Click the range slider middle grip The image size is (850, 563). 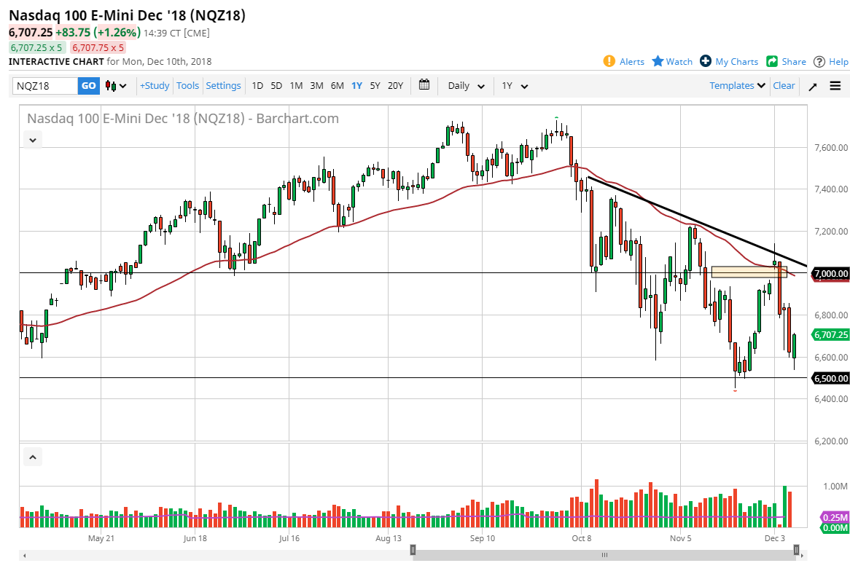click(604, 555)
